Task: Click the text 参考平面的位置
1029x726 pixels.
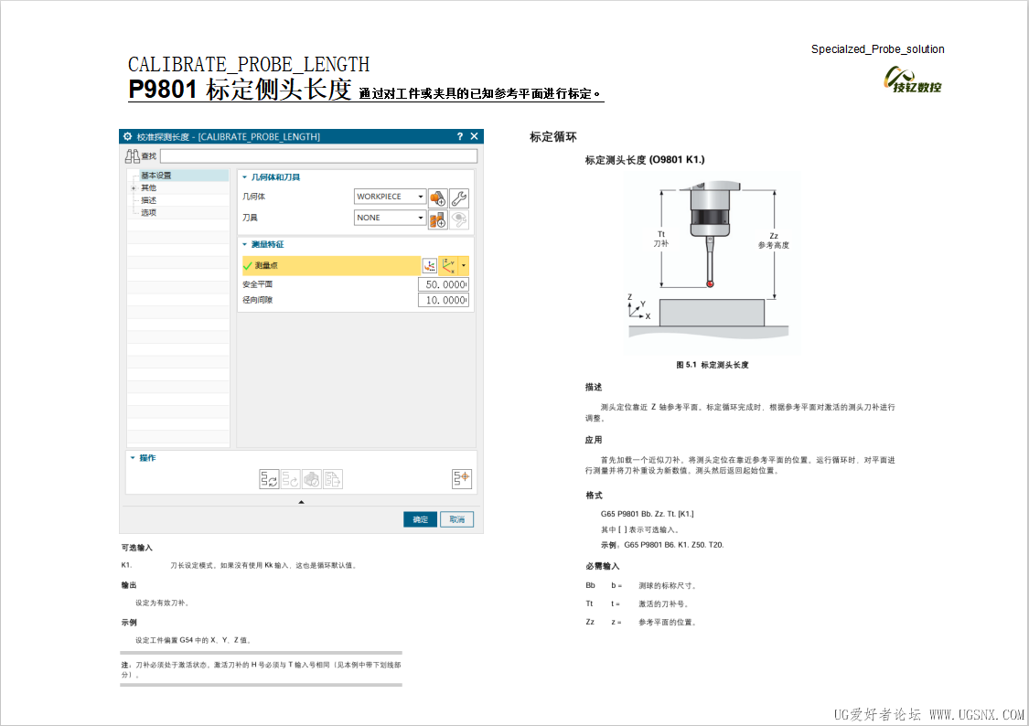Action: [x=667, y=623]
